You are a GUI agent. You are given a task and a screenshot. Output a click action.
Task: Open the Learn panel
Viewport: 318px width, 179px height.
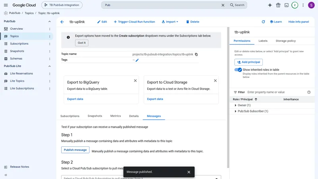tap(275, 22)
